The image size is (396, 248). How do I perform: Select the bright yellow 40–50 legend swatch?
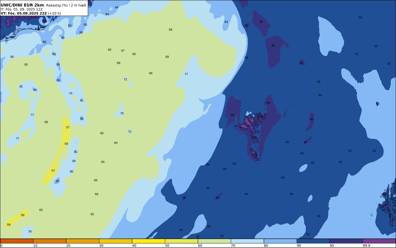(x=148, y=241)
